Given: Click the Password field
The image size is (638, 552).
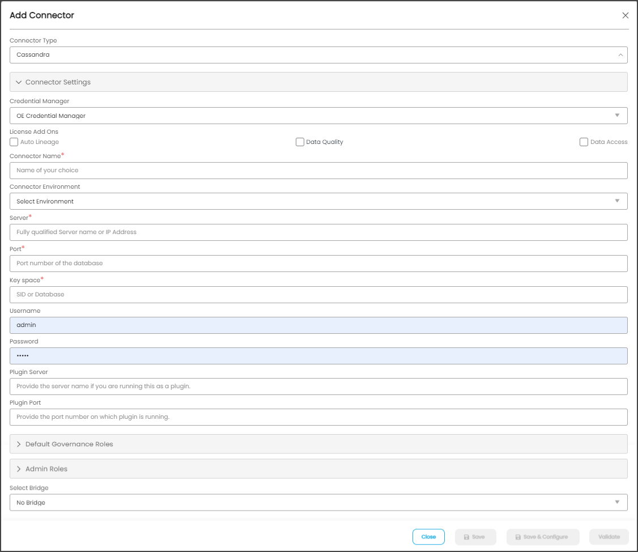Looking at the screenshot, I should coord(318,356).
